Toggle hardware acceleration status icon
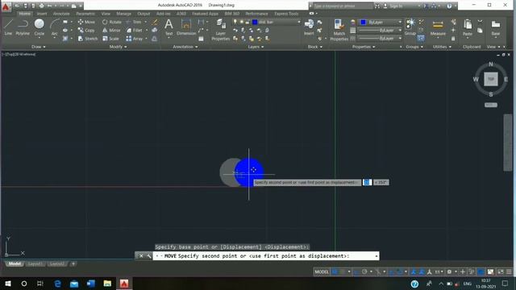This screenshot has width=516, height=290. [481, 272]
